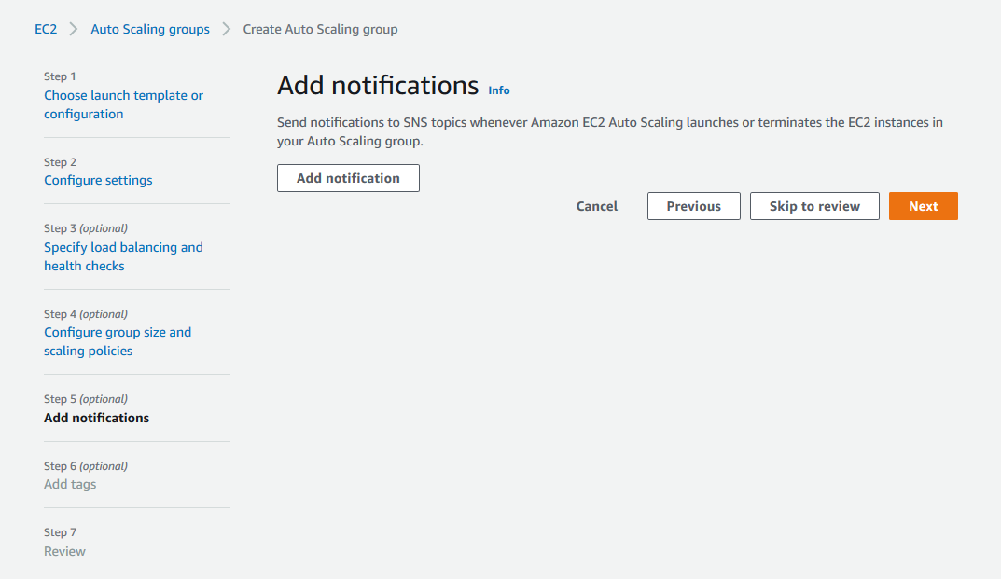Click the Add notifications page heading
The height and width of the screenshot is (579, 1001).
(x=378, y=86)
